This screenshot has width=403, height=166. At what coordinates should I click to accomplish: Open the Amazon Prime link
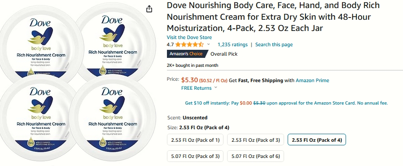point(312,80)
